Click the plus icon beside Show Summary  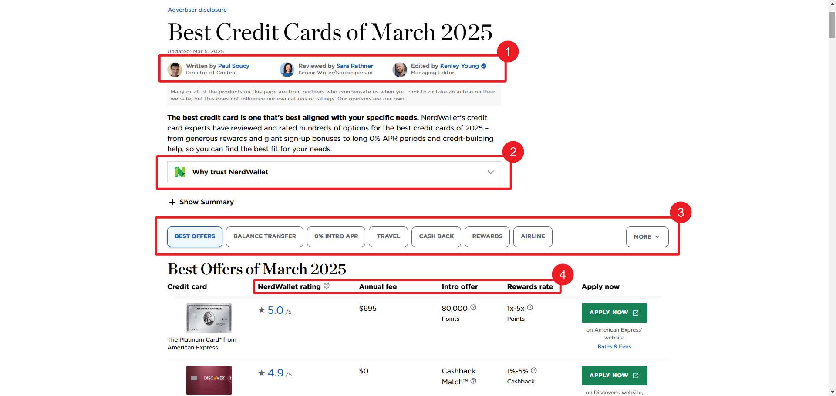pos(172,202)
